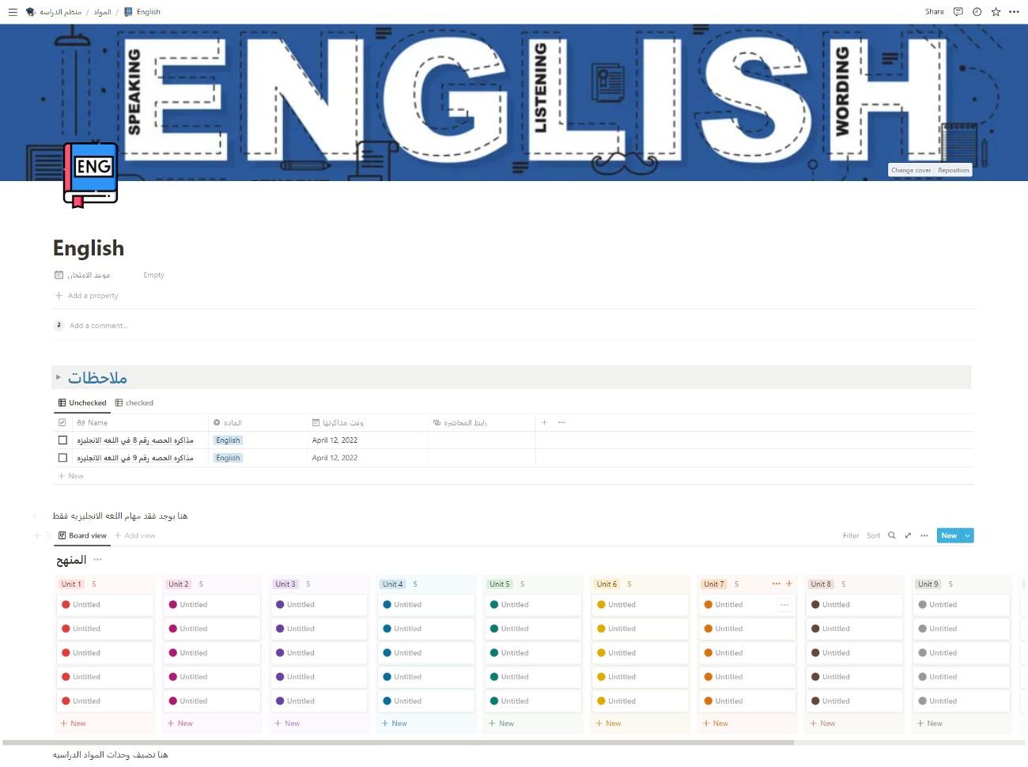Add a card to Unit 7 with plus icon
The image size is (1028, 767).
[x=788, y=584]
